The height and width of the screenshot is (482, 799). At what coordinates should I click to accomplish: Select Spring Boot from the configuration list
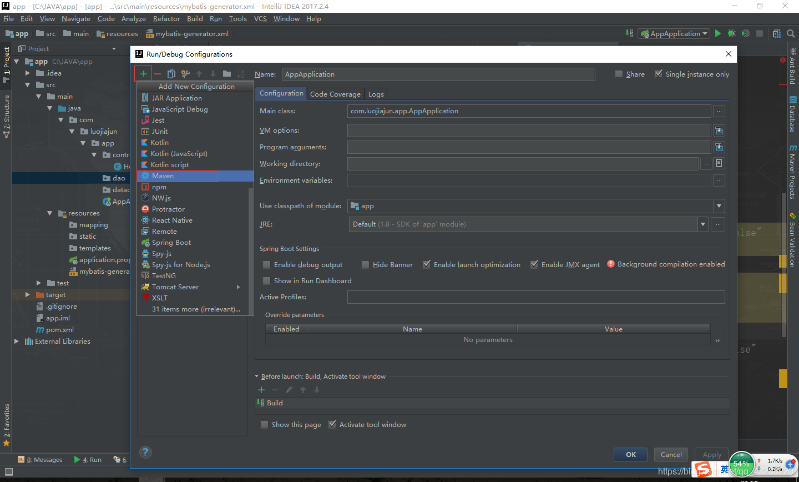pyautogui.click(x=193, y=243)
